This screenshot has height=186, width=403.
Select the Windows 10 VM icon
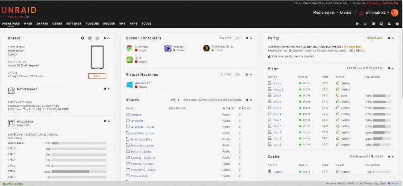129,85
